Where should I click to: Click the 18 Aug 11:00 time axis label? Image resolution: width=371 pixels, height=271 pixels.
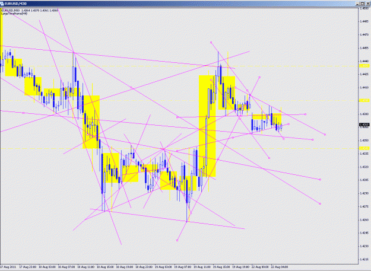(86, 267)
